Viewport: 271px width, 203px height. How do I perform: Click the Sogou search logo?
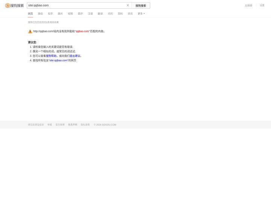(15, 6)
